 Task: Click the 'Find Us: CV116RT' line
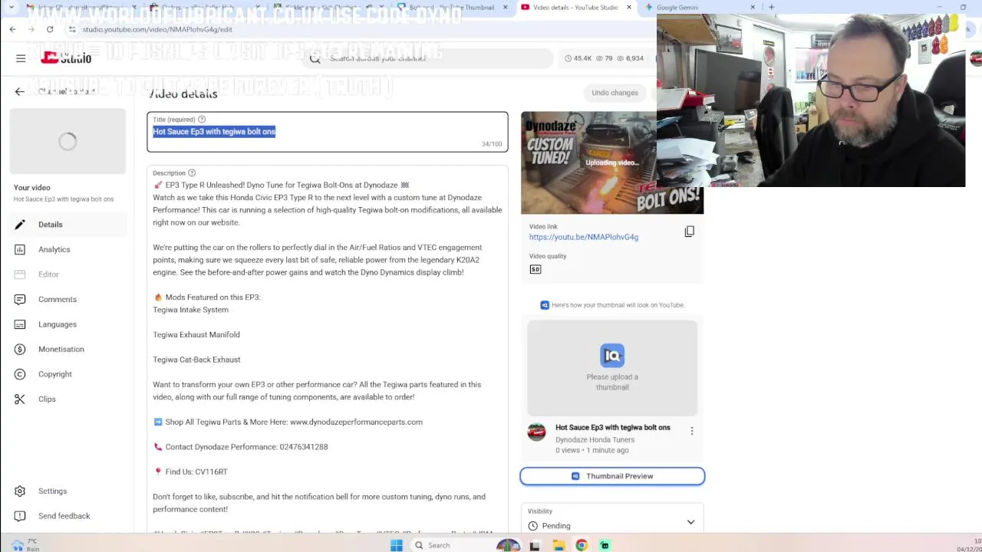[190, 472]
